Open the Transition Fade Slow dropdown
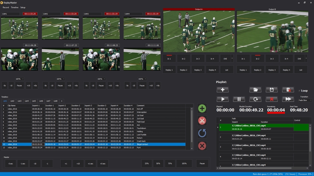Image resolution: width=314 pixels, height=176 pixels. click(x=305, y=100)
